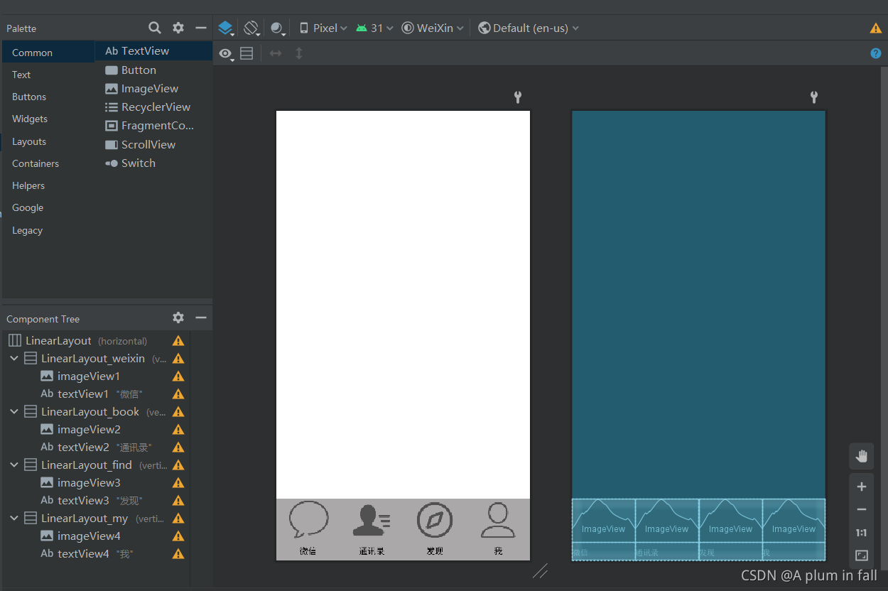Collapse LinearLayout_weixin tree node

tap(14, 359)
